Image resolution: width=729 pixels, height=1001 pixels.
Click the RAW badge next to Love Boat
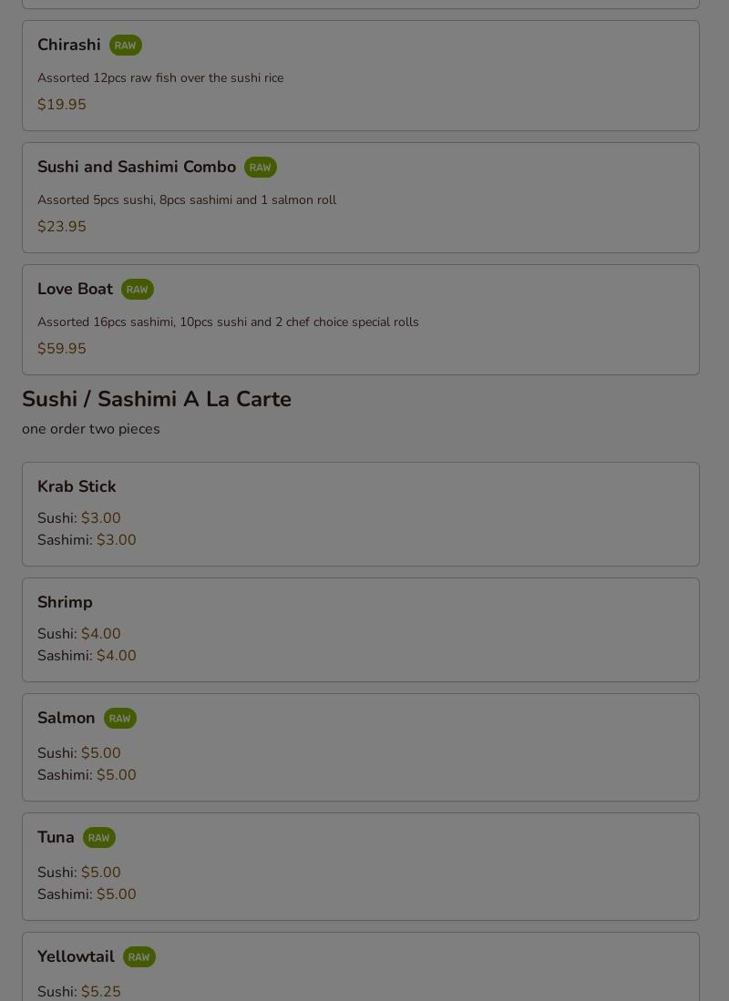(138, 290)
